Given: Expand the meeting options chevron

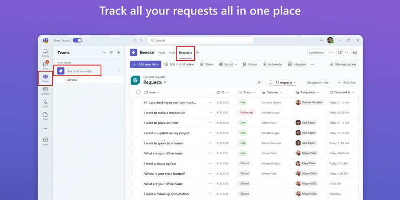Looking at the screenshot, I should [346, 52].
